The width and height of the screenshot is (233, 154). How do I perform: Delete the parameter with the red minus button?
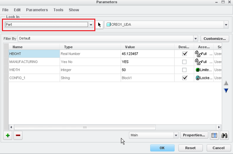click(18, 135)
